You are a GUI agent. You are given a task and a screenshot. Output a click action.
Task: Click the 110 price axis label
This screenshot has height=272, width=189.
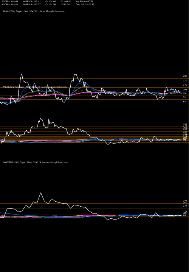(185, 85)
